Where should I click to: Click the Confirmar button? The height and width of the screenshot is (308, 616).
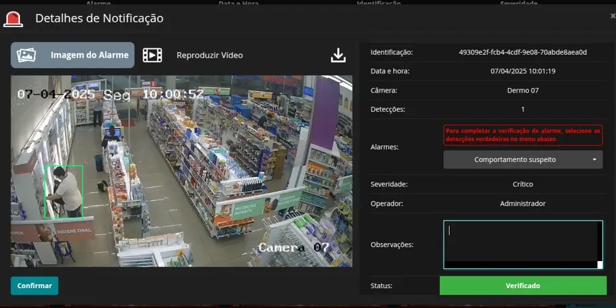[x=34, y=286]
